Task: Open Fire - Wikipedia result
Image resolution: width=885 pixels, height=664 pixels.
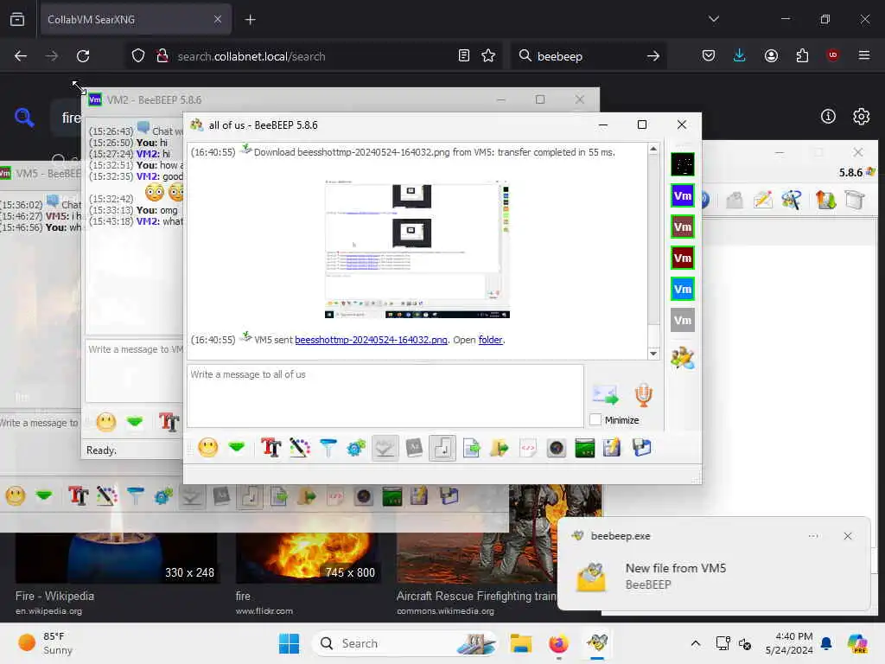Action: pyautogui.click(x=54, y=596)
